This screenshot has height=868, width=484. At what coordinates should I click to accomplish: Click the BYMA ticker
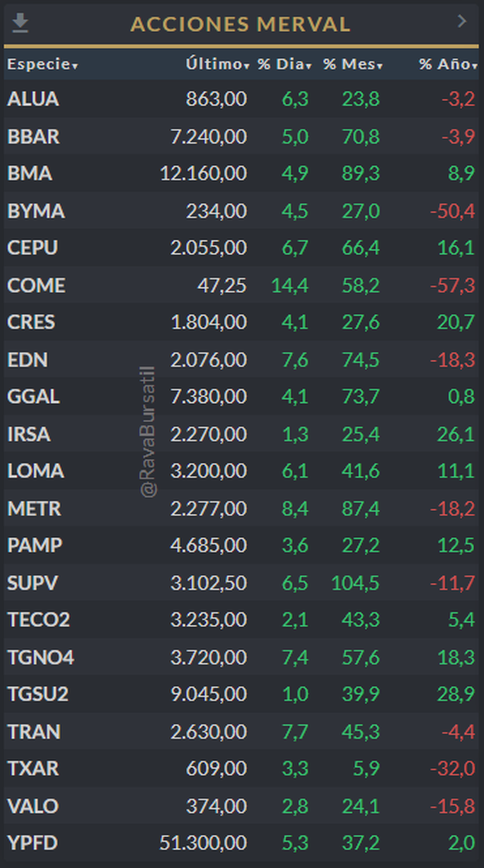tap(36, 211)
